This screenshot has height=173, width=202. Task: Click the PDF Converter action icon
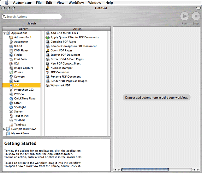click(48, 73)
